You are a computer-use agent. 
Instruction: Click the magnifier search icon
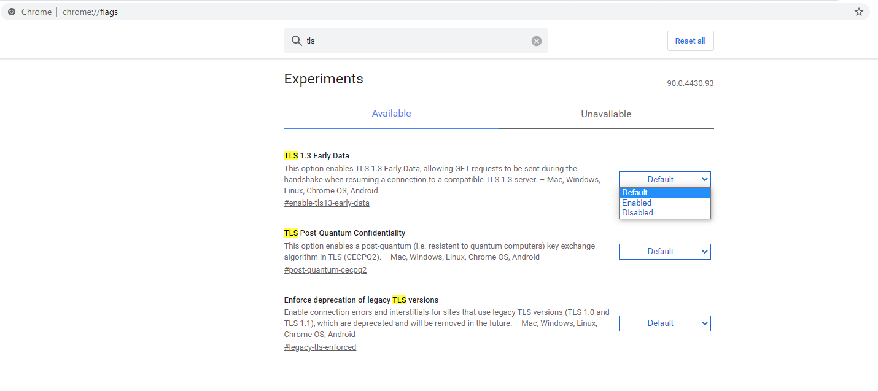click(296, 41)
